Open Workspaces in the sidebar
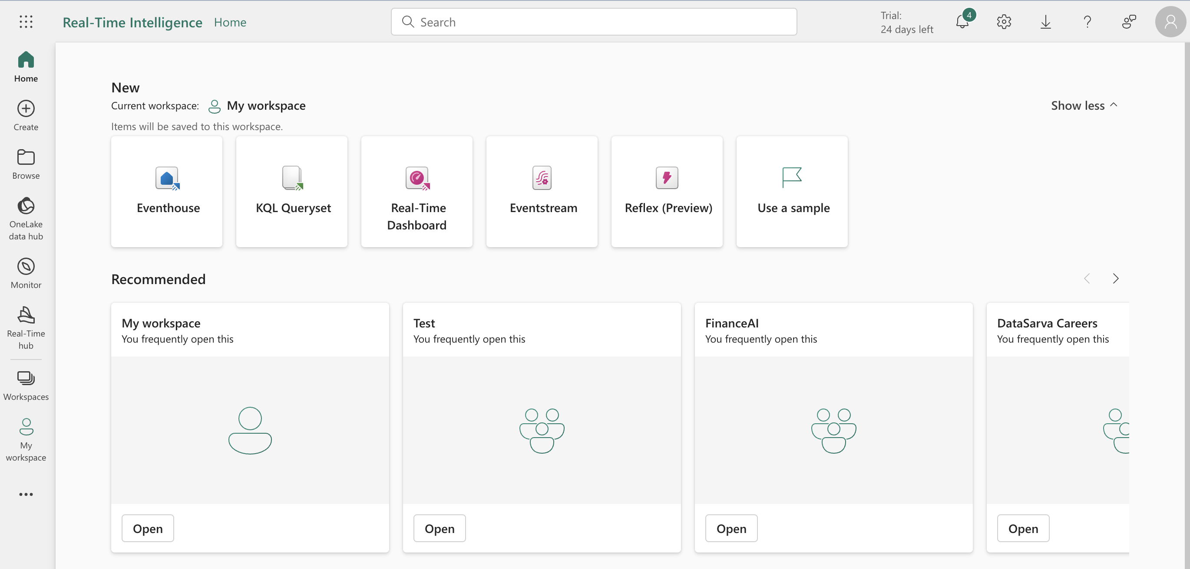The image size is (1190, 569). point(26,386)
